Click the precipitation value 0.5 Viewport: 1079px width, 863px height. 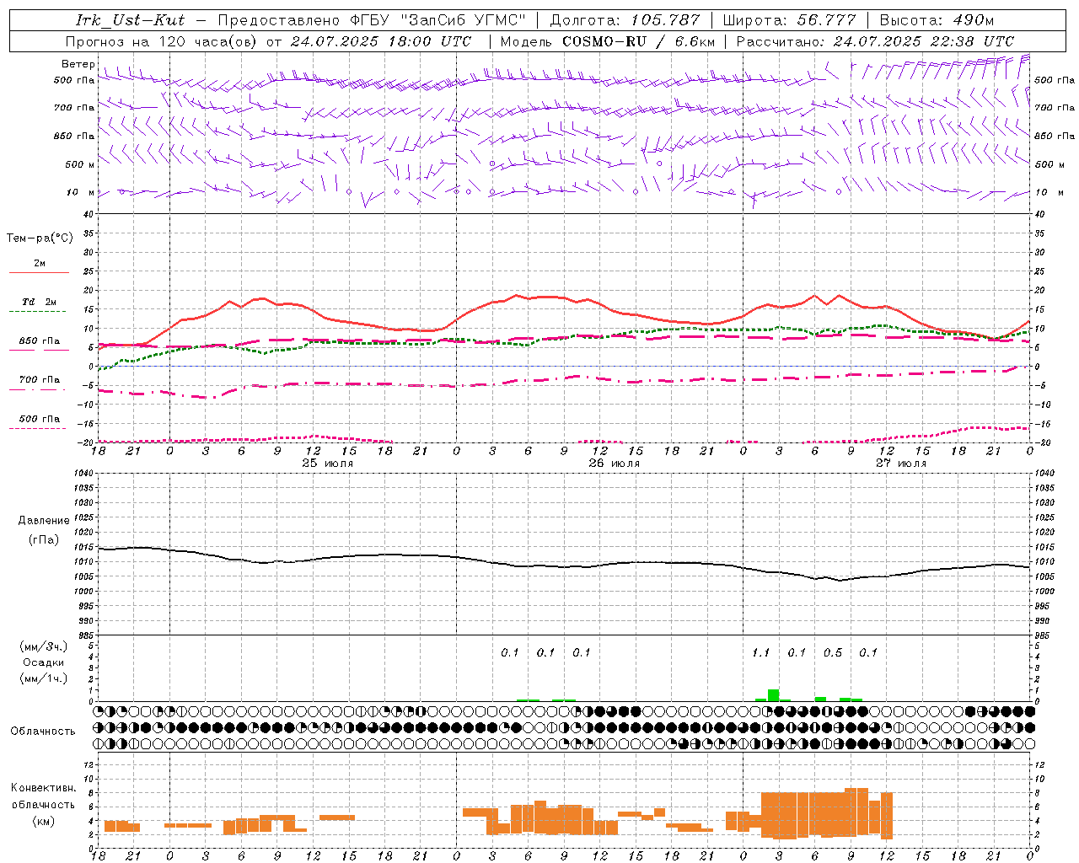pos(833,653)
